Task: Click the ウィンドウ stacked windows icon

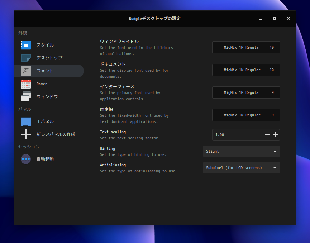Action: point(26,96)
